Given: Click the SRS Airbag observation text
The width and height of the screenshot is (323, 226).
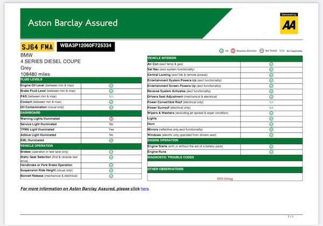Looking at the screenshot, I should pos(224,178).
